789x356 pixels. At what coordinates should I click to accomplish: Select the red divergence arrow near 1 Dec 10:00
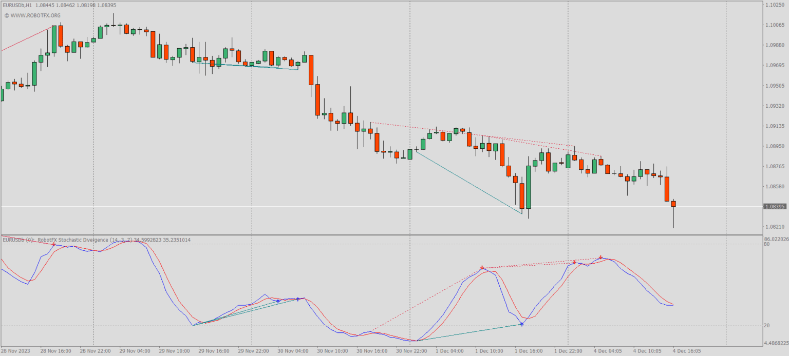click(482, 267)
